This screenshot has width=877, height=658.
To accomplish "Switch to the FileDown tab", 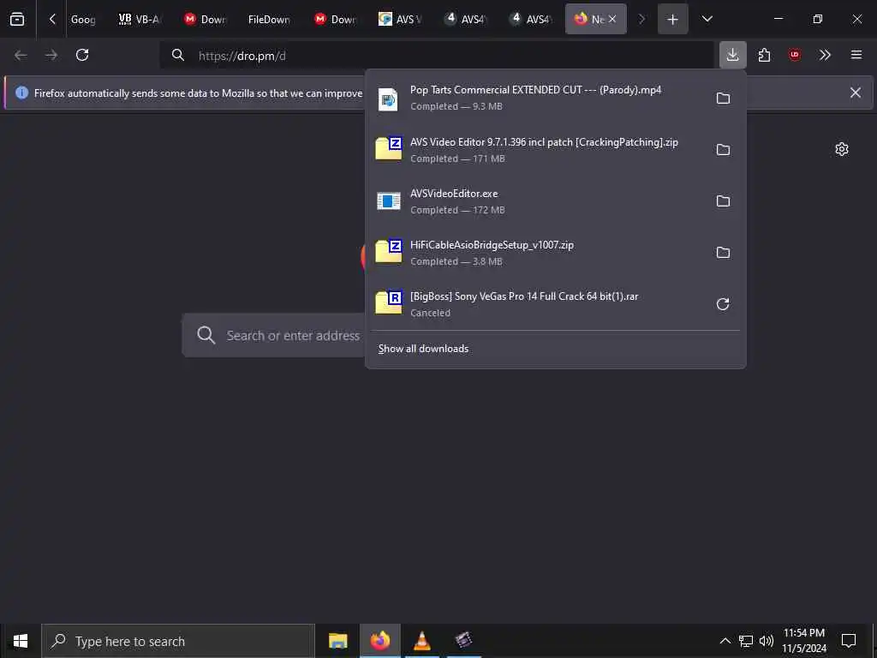I will click(269, 19).
